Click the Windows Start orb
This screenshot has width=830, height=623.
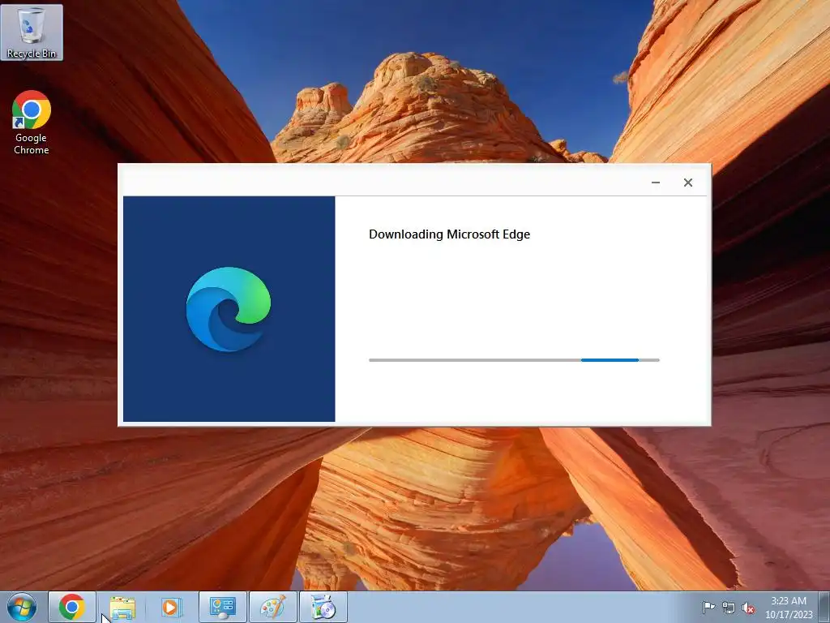[22, 607]
